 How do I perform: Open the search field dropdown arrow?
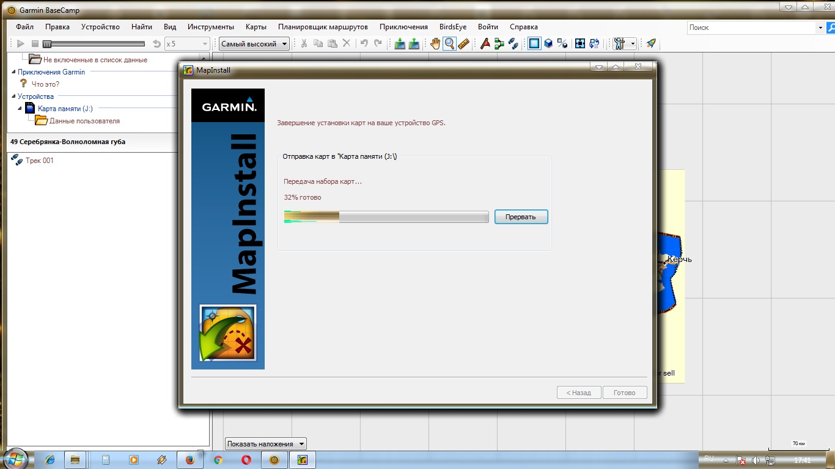(820, 27)
